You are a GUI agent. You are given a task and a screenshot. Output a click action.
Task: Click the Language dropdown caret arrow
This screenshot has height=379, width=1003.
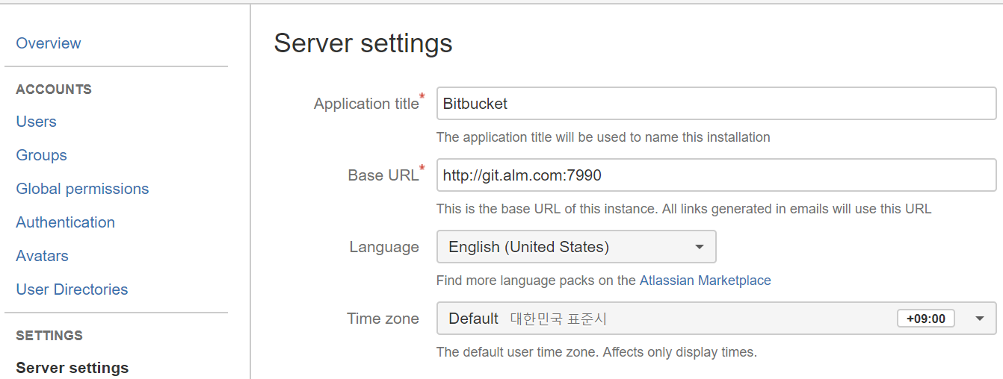(700, 247)
